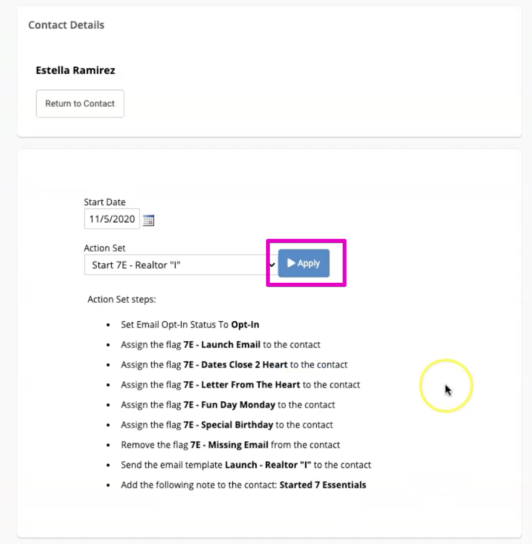Select the 7E - Fun Day Monday text
This screenshot has height=544, width=532.
(x=229, y=405)
